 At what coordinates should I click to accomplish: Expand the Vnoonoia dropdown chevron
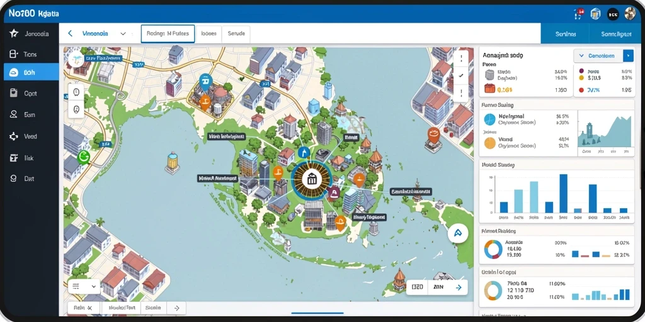(x=123, y=34)
